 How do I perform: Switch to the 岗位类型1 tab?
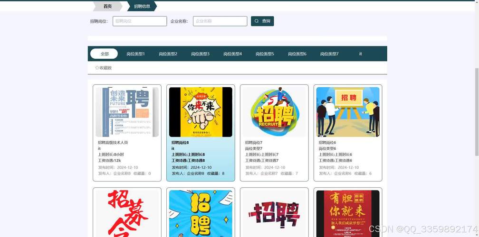pyautogui.click(x=135, y=54)
